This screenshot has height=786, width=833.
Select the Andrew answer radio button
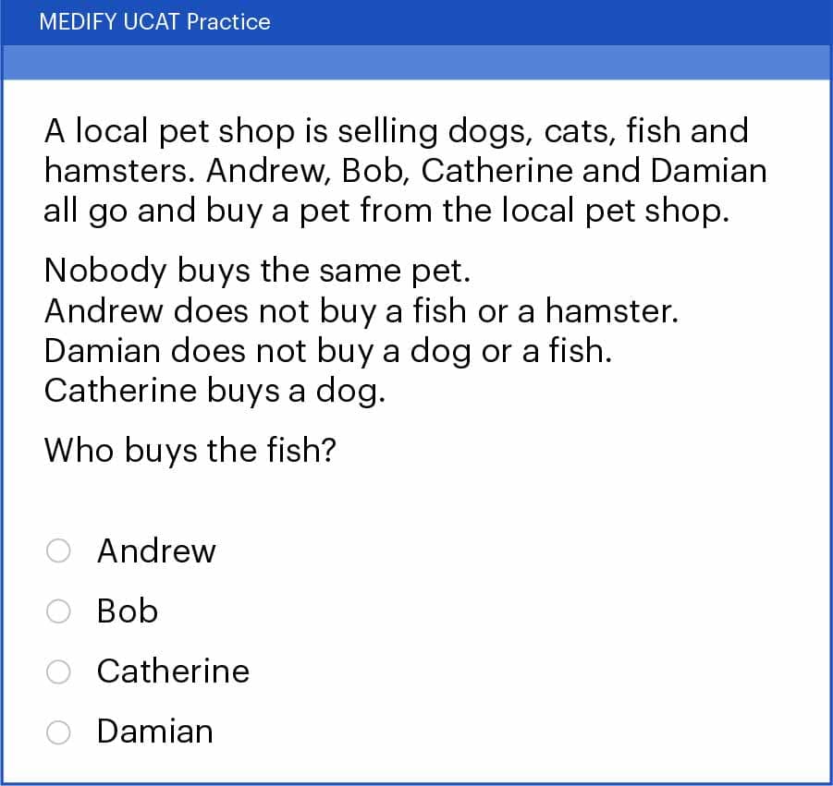(56, 550)
